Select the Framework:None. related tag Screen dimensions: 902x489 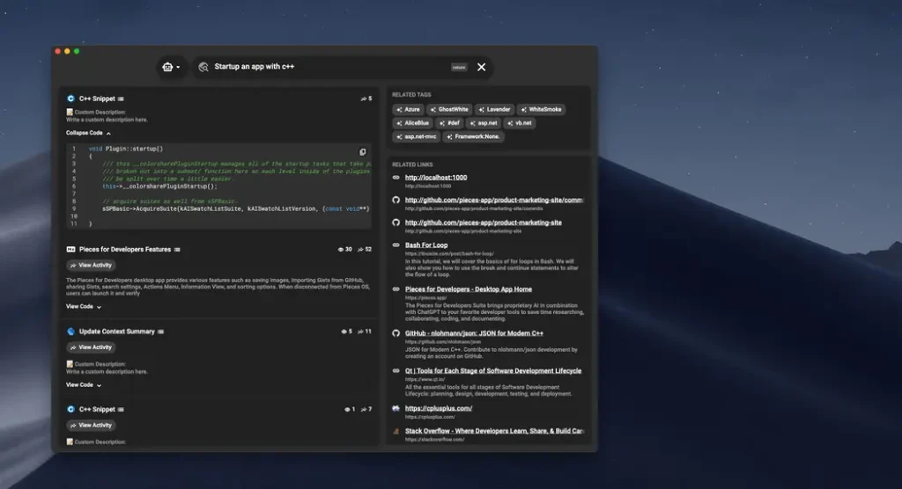(473, 136)
